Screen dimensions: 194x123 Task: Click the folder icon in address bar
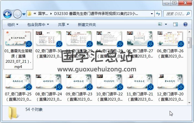coord(30,14)
